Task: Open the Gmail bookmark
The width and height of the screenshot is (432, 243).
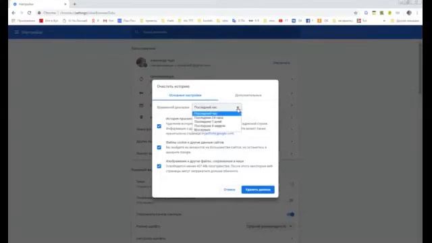Action: [108, 21]
